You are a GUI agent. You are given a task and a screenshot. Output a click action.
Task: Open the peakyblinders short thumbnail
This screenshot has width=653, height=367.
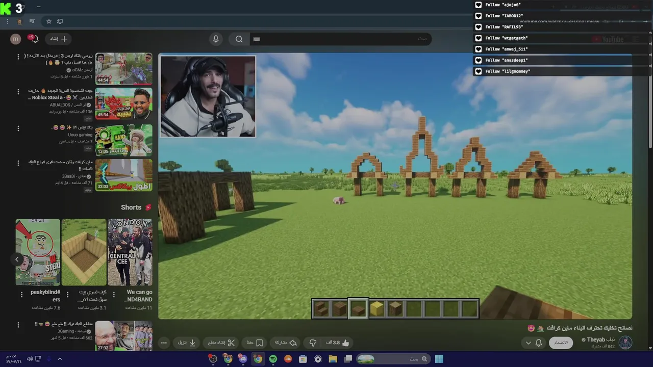38,252
